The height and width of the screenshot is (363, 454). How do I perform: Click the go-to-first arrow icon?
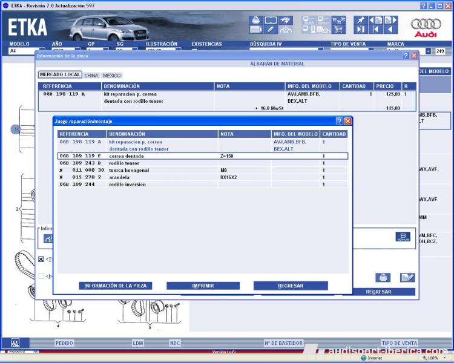coord(376,30)
